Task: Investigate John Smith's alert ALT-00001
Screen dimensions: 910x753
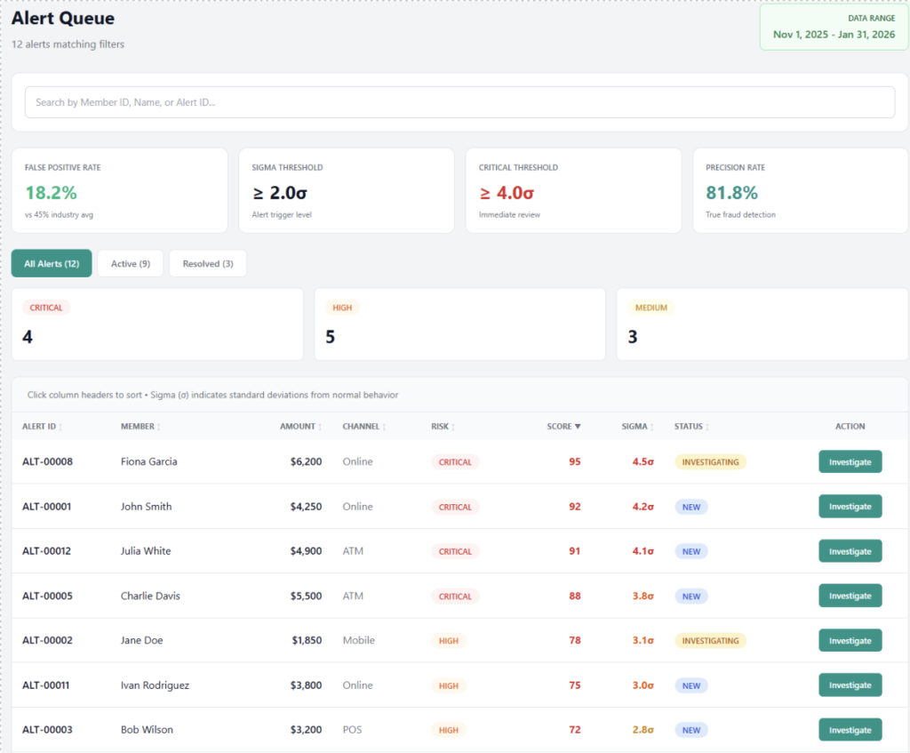Action: [x=850, y=506]
